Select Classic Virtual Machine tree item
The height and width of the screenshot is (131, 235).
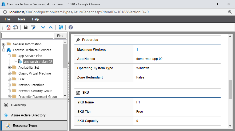(x=35, y=73)
